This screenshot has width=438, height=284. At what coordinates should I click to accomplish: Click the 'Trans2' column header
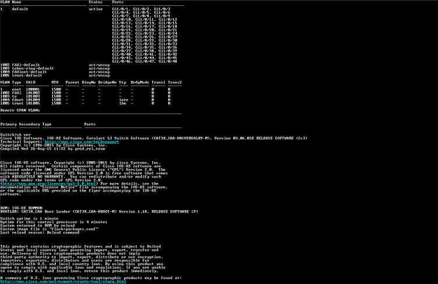pyautogui.click(x=175, y=82)
